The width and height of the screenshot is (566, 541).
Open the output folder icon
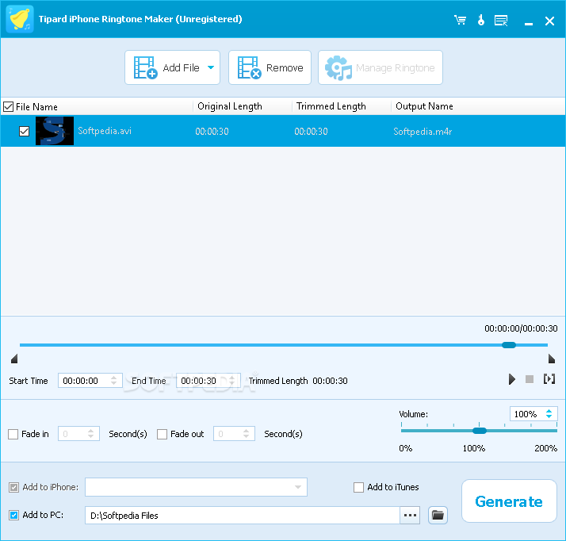[x=438, y=515]
